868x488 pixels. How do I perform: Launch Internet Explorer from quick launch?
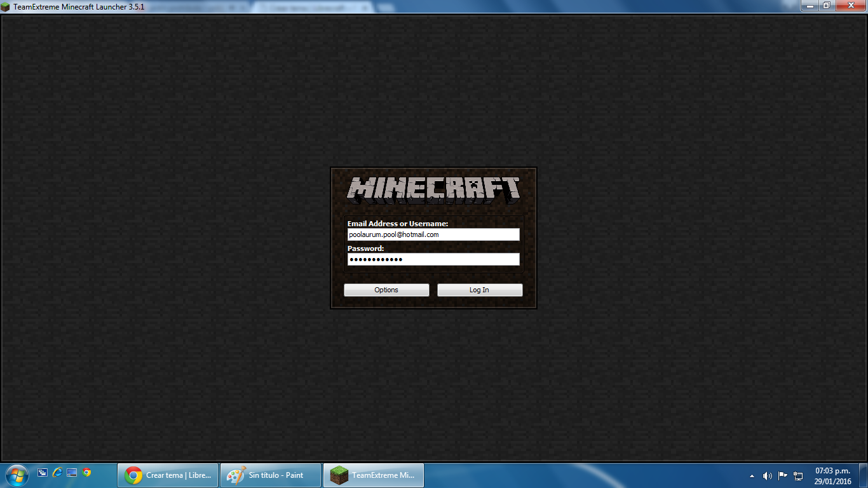[57, 473]
